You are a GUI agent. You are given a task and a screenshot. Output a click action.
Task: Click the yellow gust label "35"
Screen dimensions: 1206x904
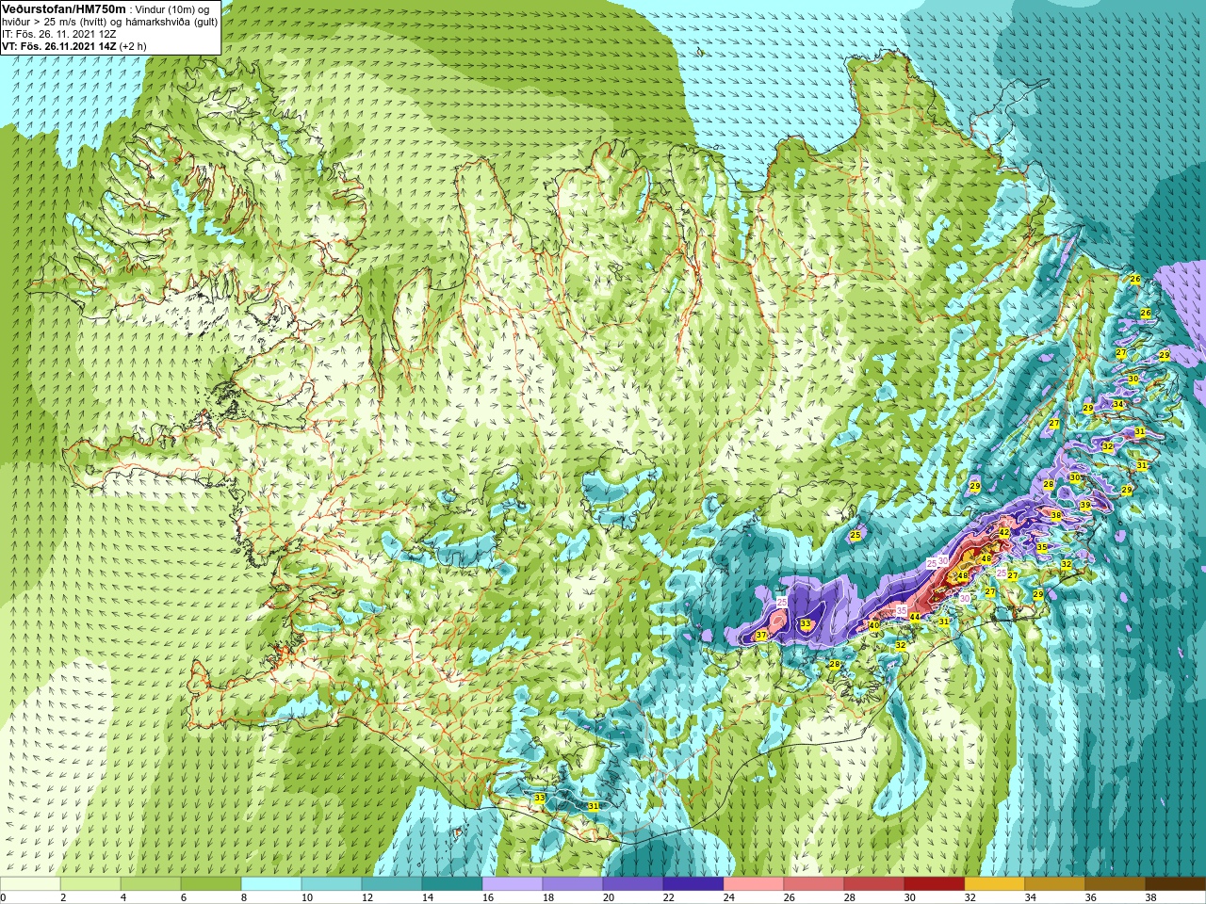coord(1042,547)
